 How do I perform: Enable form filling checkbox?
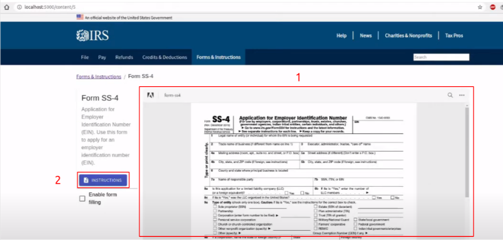(x=82, y=199)
